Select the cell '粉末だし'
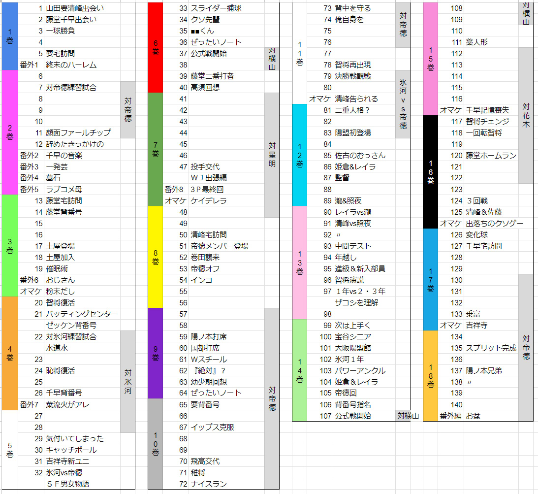 (82, 292)
